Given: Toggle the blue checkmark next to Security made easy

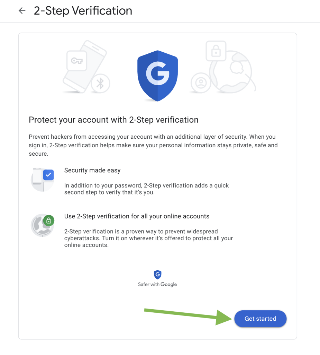Looking at the screenshot, I should click(x=48, y=175).
